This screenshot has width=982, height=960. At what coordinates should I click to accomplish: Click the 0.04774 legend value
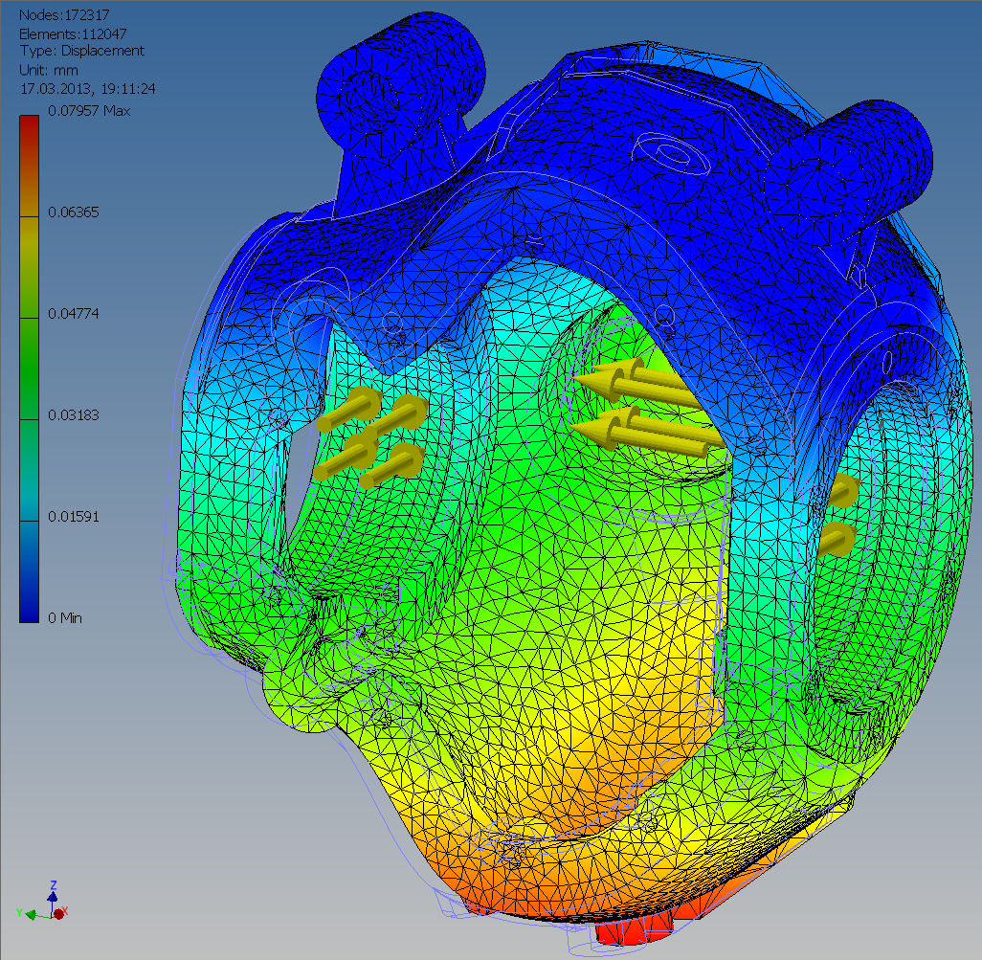74,314
